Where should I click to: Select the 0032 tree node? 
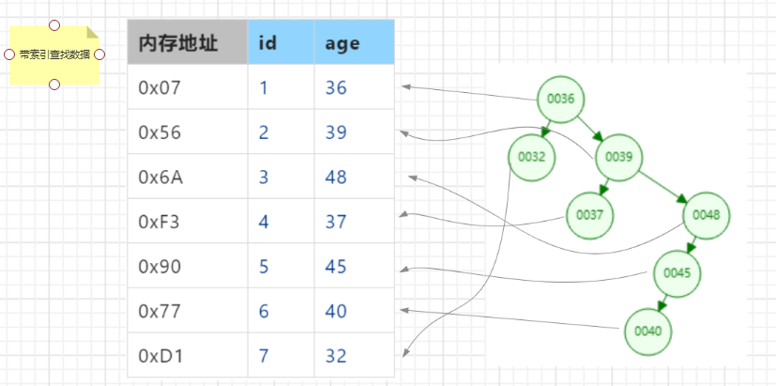point(531,157)
